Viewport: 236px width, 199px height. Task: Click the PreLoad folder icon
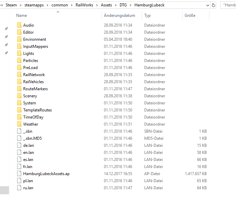click(19, 68)
